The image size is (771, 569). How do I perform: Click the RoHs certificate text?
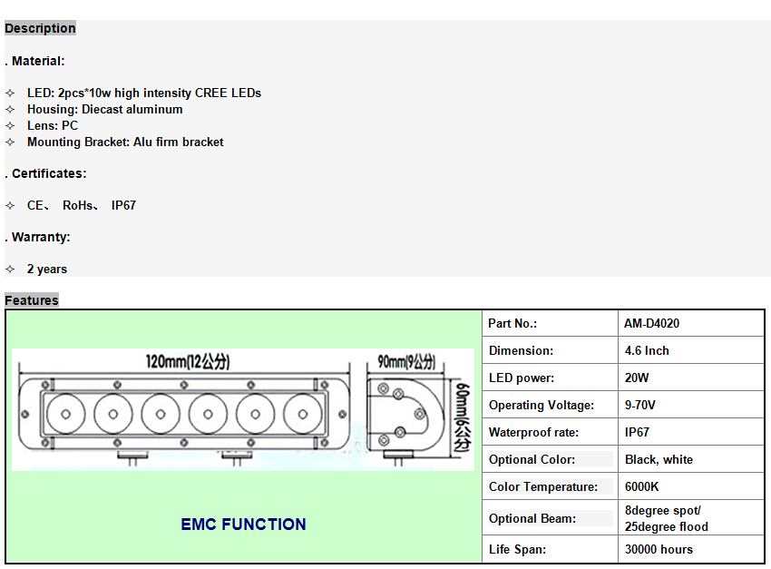pos(78,206)
